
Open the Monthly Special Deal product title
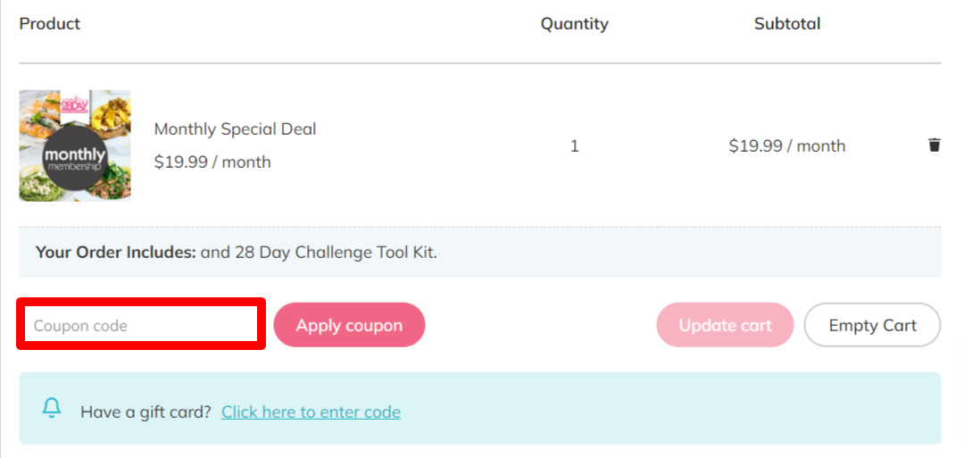click(x=235, y=129)
